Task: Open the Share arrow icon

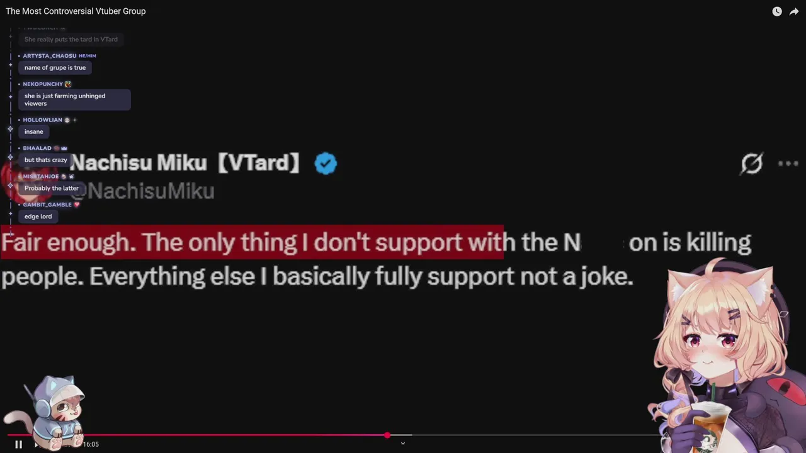Action: [x=794, y=11]
